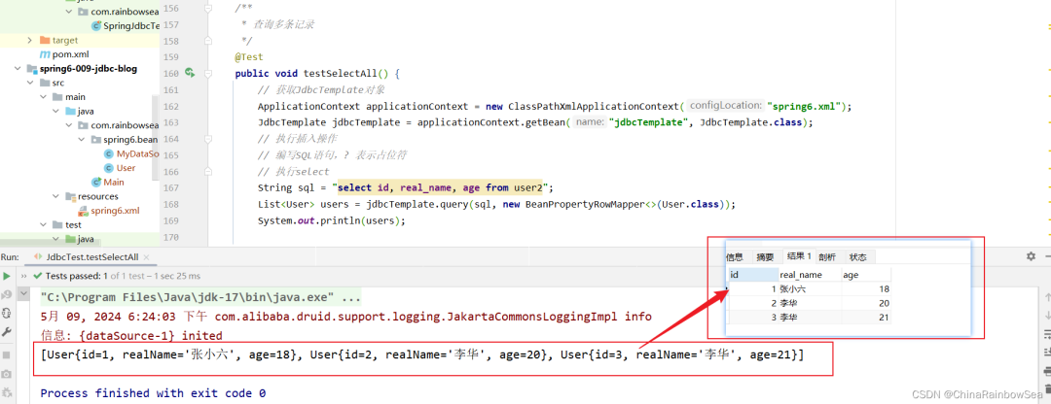Click the rerun failed tests icon
Viewport: 1051px width, 404px height.
[6, 294]
